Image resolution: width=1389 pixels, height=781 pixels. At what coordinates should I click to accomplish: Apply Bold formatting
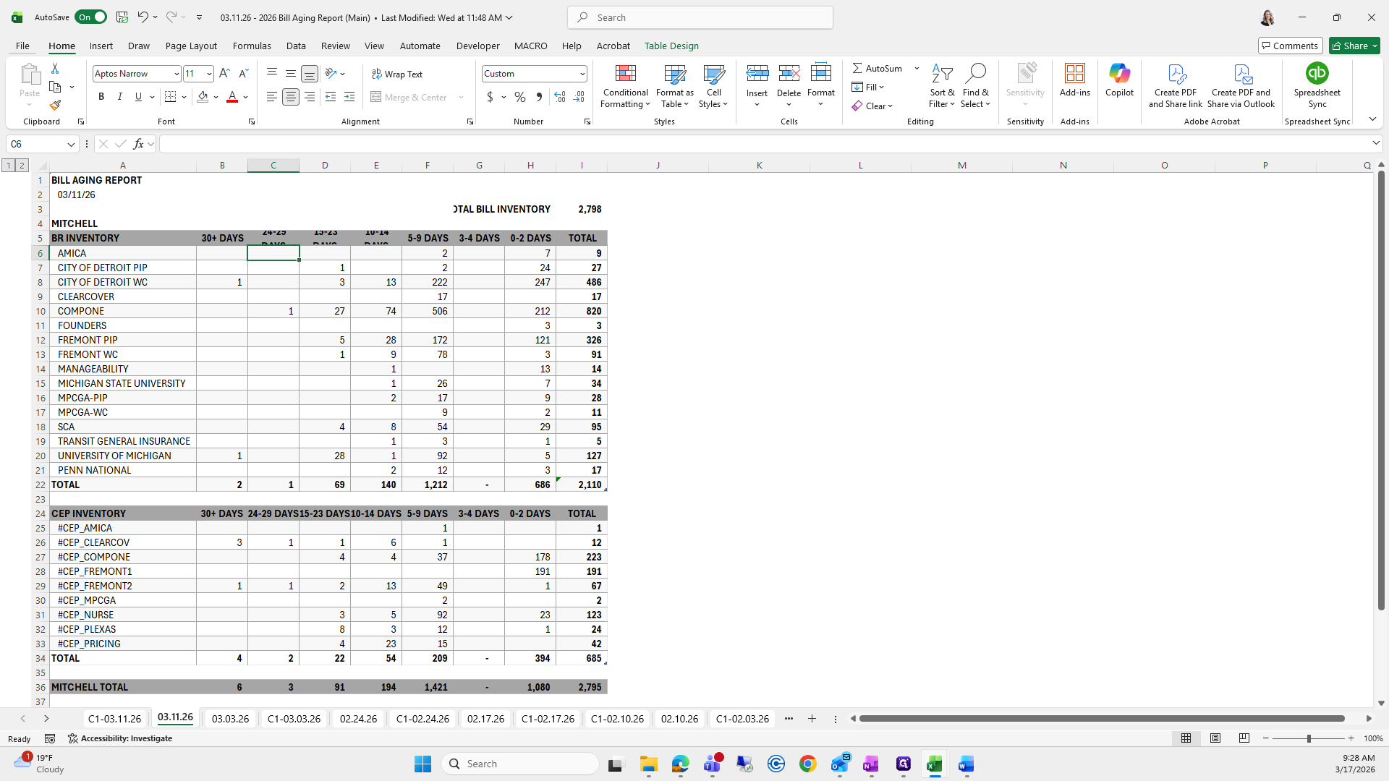pos(101,97)
